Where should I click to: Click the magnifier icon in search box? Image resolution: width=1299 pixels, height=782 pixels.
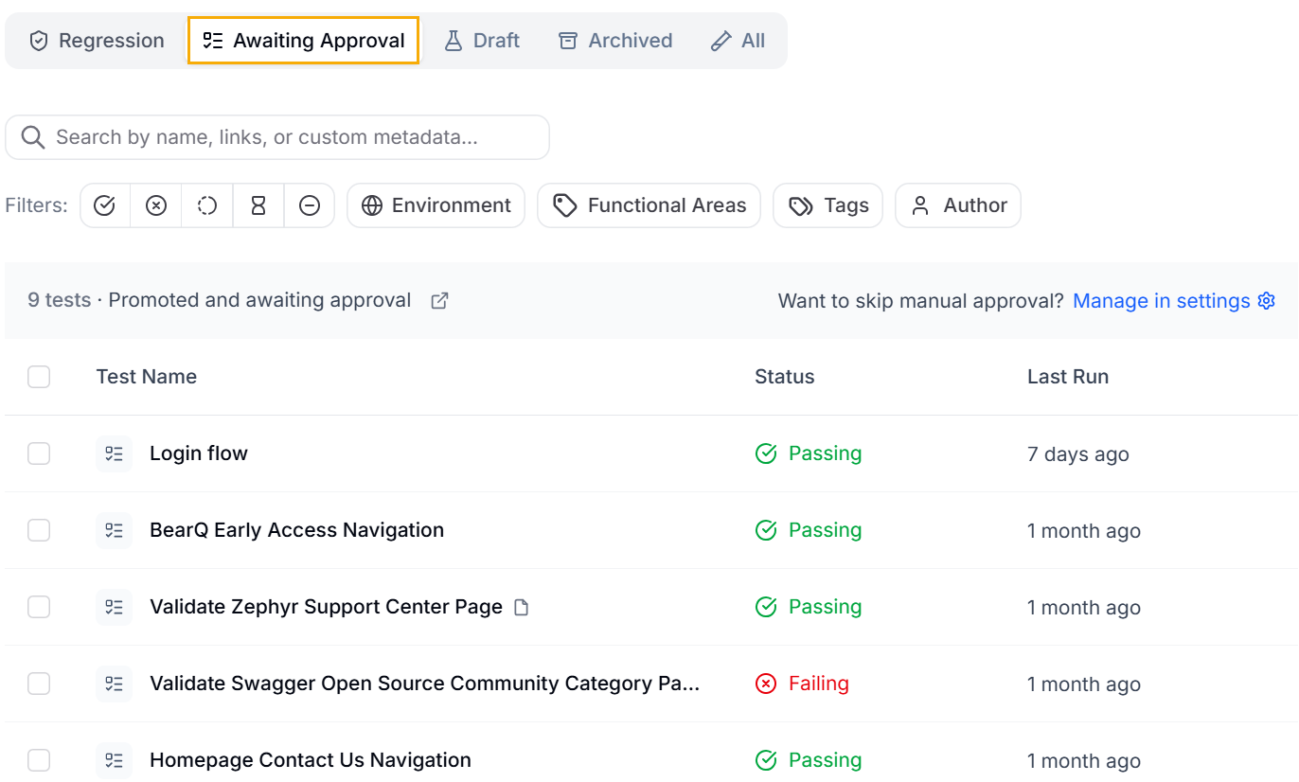[x=33, y=137]
